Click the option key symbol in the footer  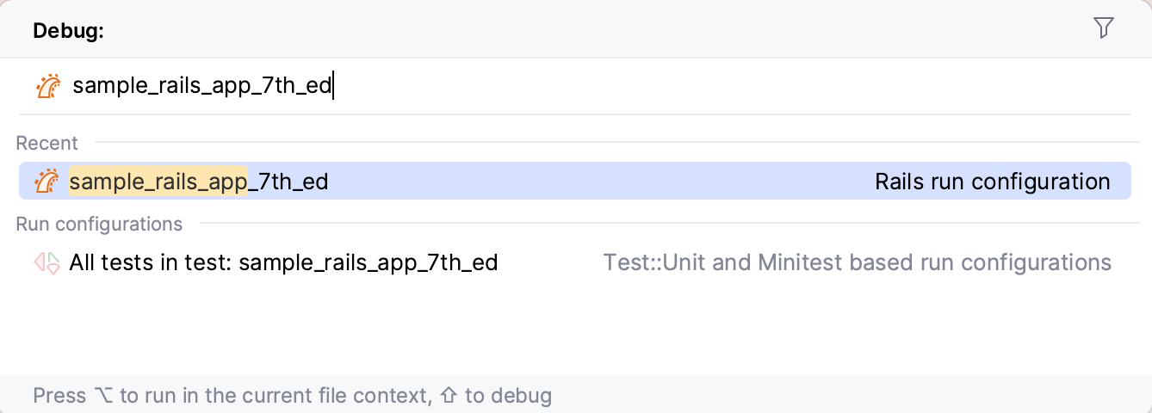[102, 396]
